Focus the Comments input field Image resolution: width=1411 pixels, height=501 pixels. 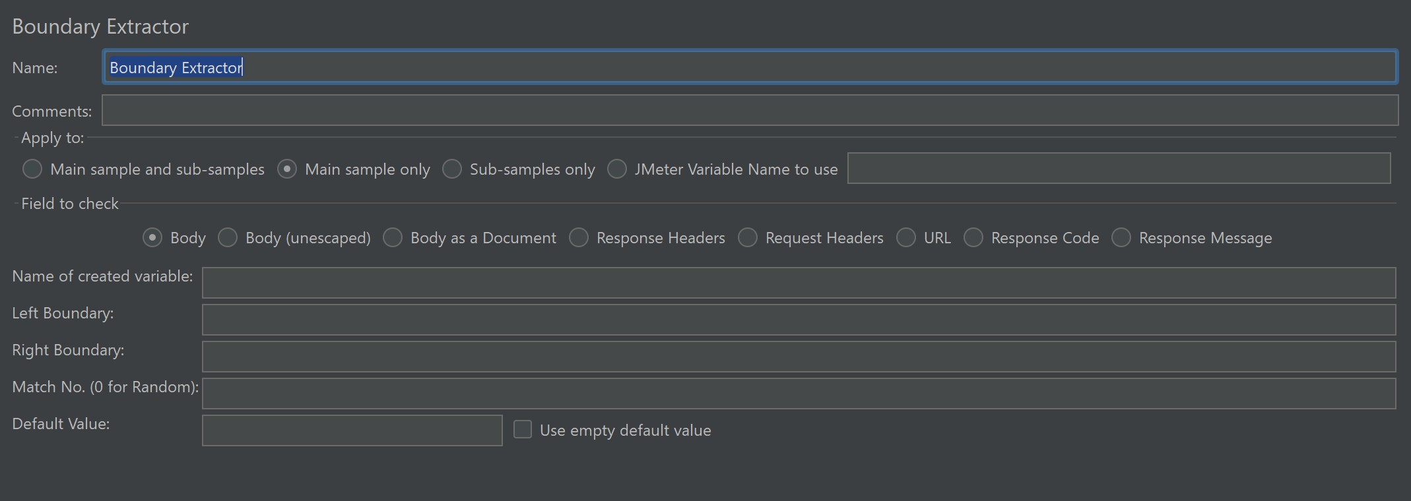pyautogui.click(x=749, y=110)
